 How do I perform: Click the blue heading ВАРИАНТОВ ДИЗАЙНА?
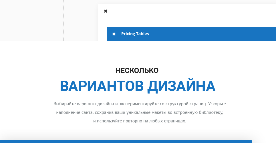tap(138, 86)
